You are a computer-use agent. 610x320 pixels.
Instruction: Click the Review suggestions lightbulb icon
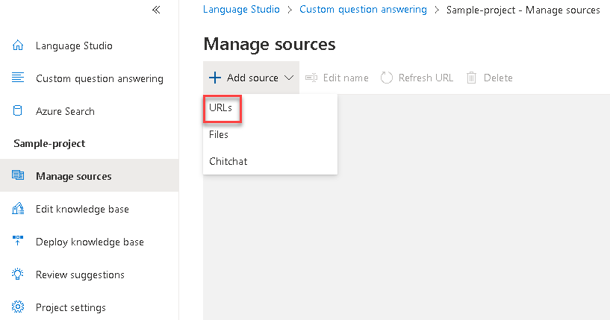(18, 274)
